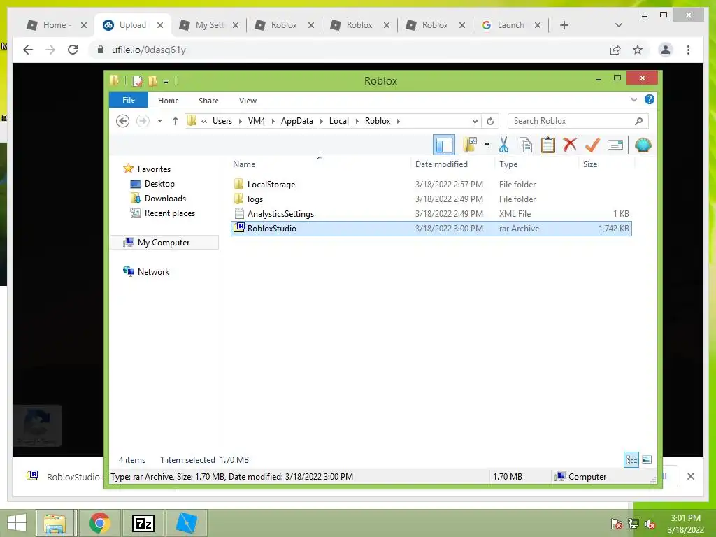
Task: Select the AnalyticsSettings XML file
Action: coord(431,214)
